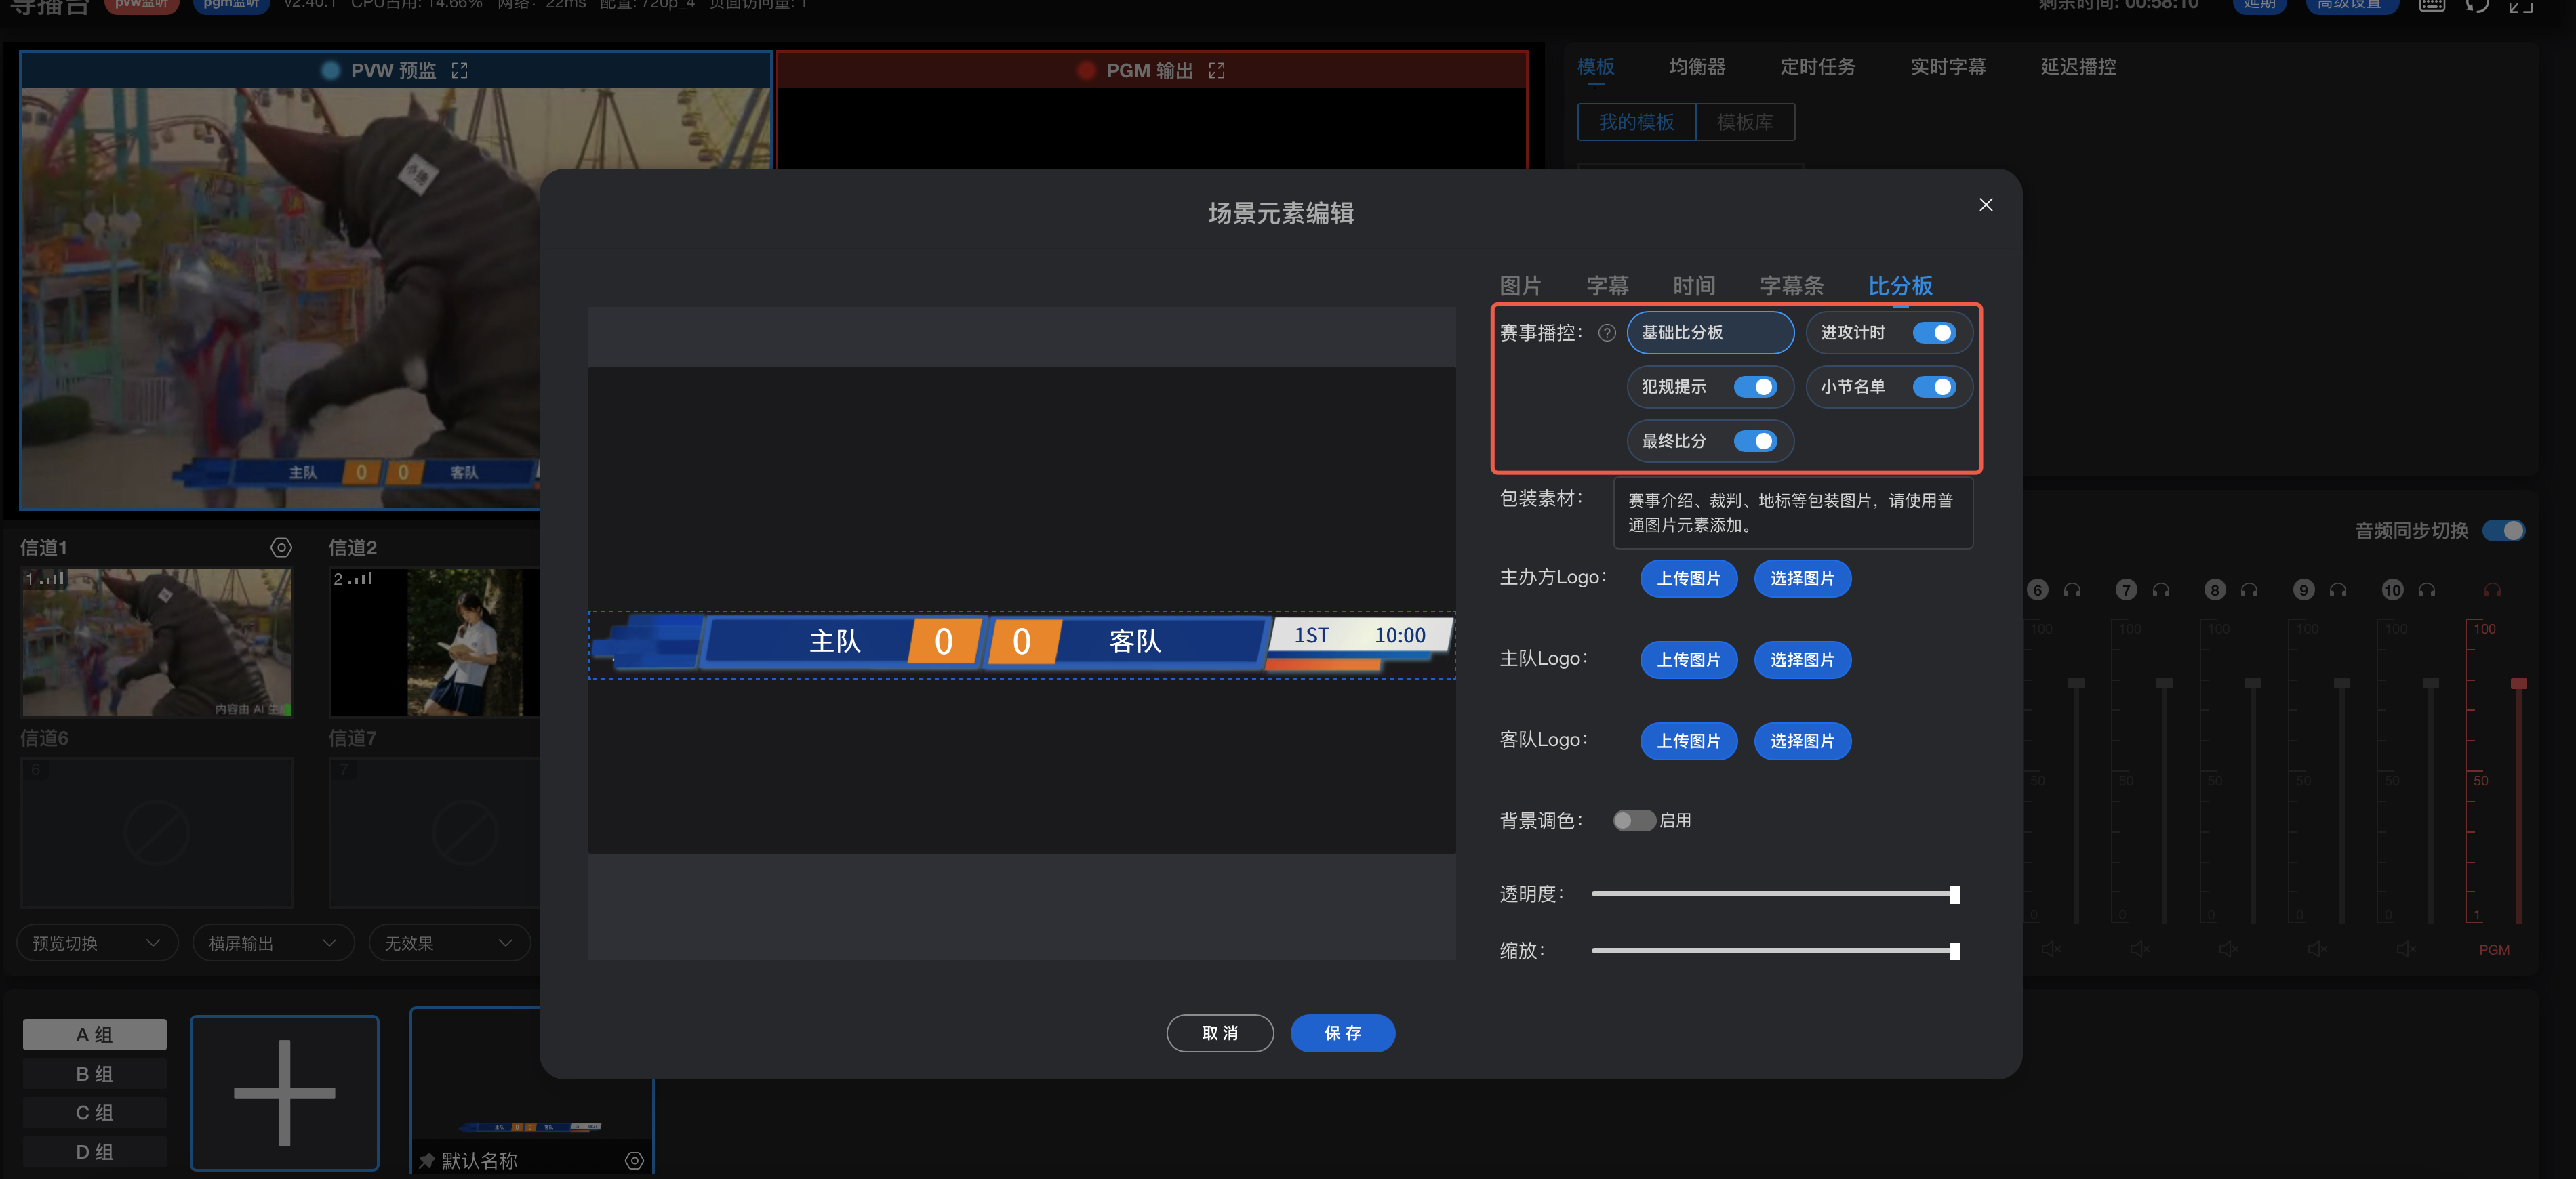Click 选择图片 for 主办方Logo
The height and width of the screenshot is (1179, 2576).
[x=1802, y=579]
